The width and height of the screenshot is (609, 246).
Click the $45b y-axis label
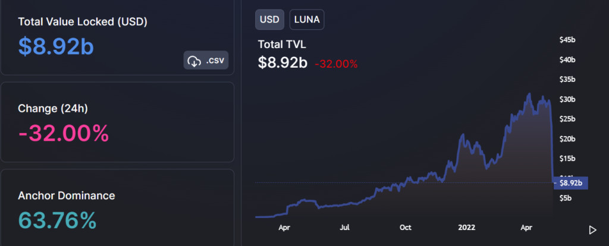(x=568, y=40)
